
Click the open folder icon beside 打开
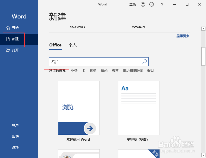click(8, 50)
